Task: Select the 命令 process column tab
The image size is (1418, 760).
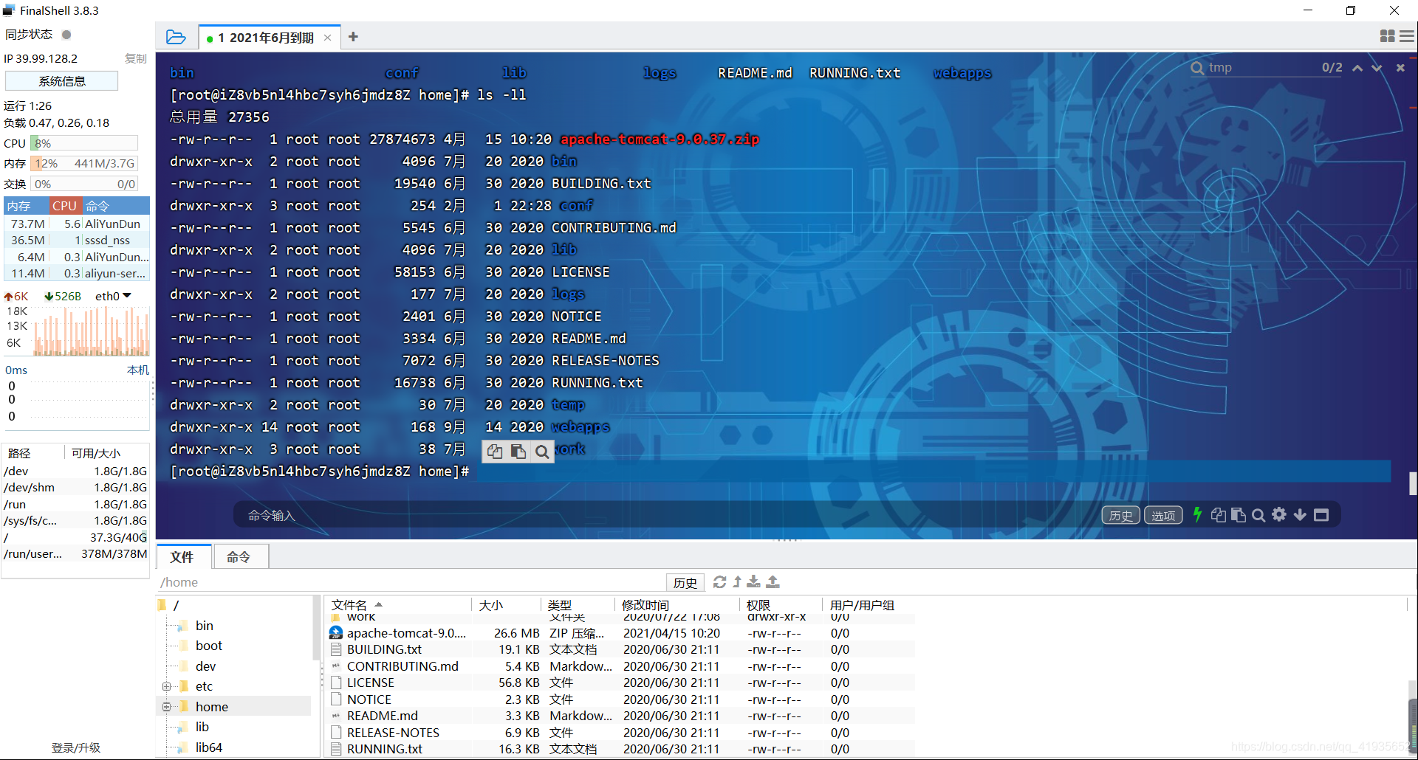Action: [x=115, y=206]
